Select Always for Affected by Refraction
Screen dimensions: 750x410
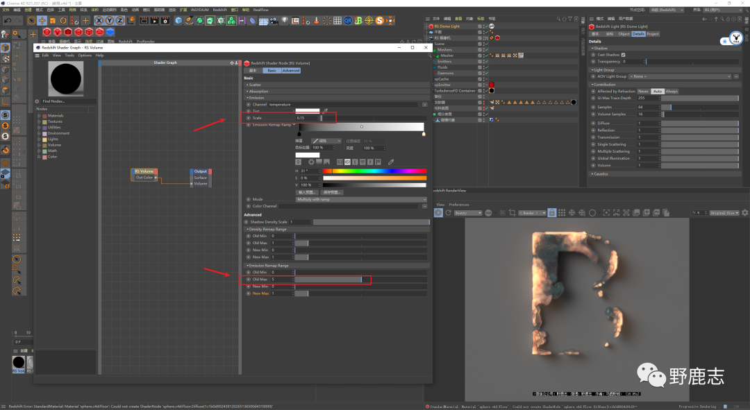point(672,92)
